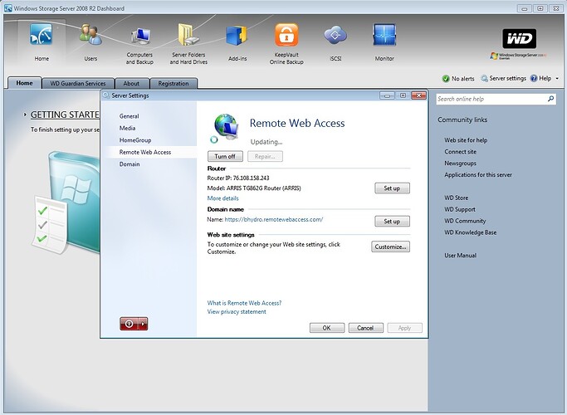
Task: Click the dashboard title bar app icon
Action: pos(8,8)
